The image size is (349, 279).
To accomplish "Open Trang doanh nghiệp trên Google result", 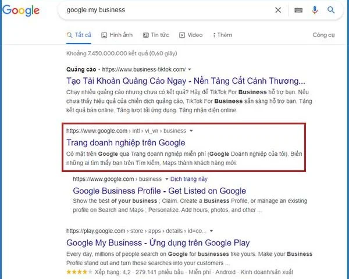I will (x=126, y=142).
